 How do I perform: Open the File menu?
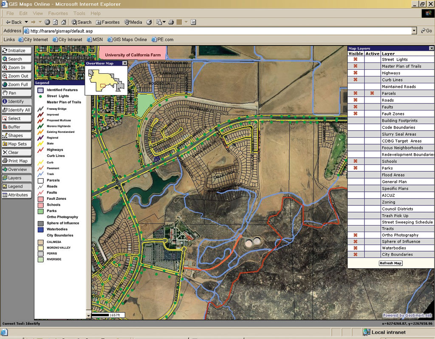point(10,13)
